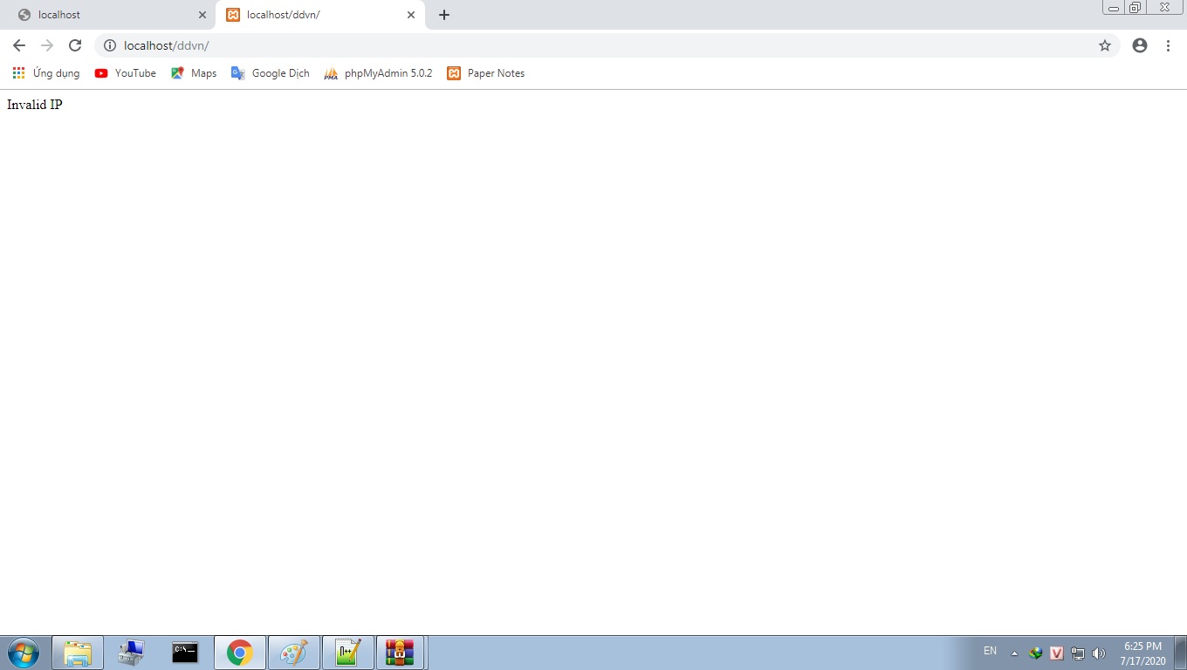View site information for localhost
Screen dimensions: 1187x670
coord(110,45)
